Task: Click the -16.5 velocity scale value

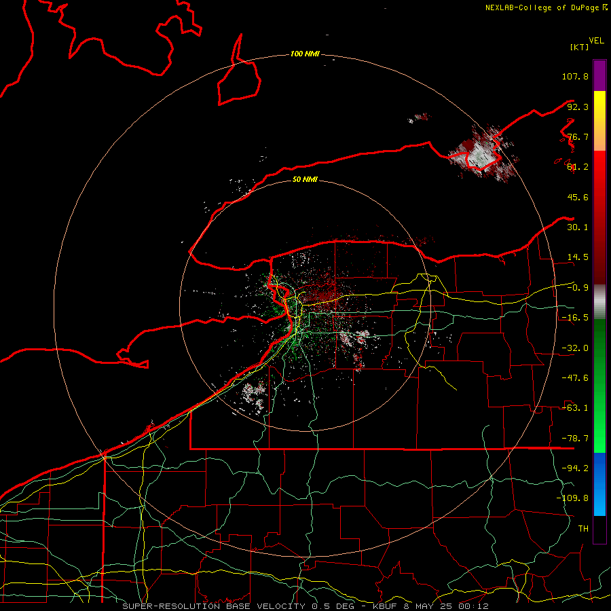Action: [x=575, y=318]
